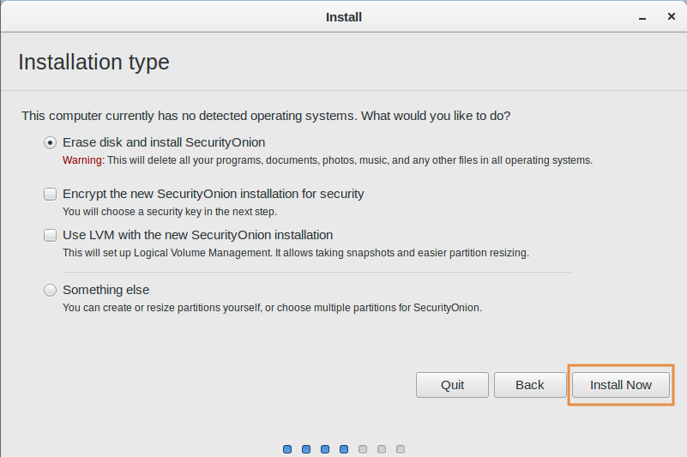This screenshot has width=687, height=457.
Task: Click the 'no detected operating systems' question text
Action: coord(266,116)
